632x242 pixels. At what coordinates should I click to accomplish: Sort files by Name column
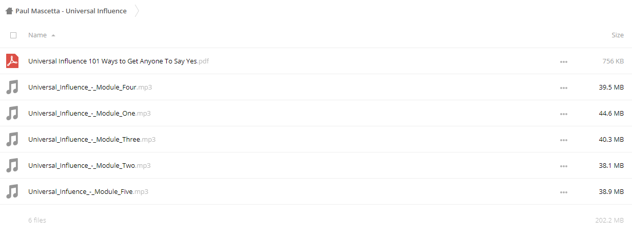(x=37, y=35)
